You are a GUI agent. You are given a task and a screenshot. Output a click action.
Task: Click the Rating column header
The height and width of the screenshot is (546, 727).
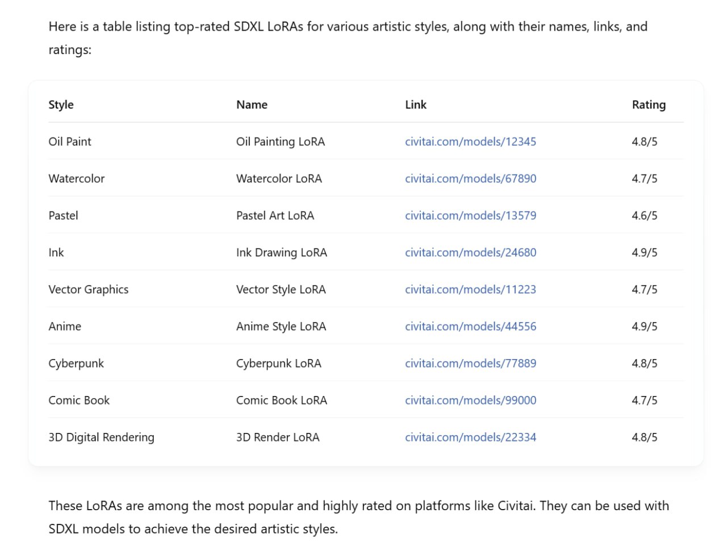tap(649, 105)
